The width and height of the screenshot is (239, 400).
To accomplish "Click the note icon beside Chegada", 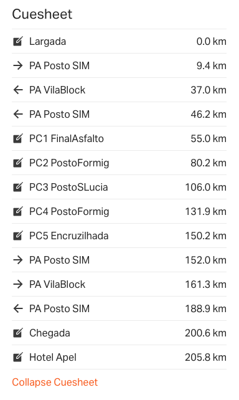I will coord(18,333).
